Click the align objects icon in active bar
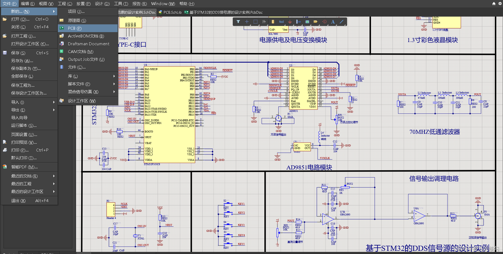This screenshot has height=254, width=503. 264,22
